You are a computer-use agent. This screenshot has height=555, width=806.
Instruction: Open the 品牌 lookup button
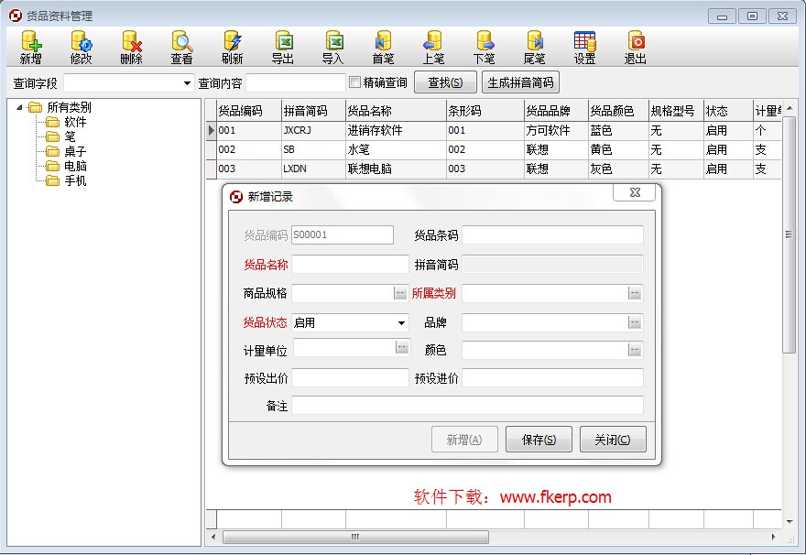pos(635,322)
